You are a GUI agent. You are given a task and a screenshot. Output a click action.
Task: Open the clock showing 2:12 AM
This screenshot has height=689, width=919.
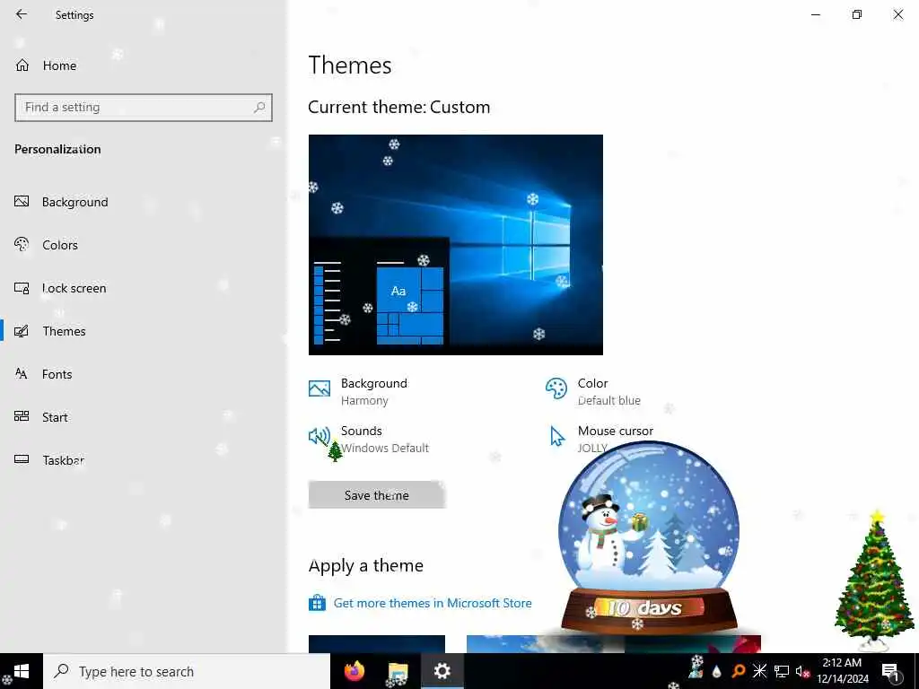coord(843,671)
